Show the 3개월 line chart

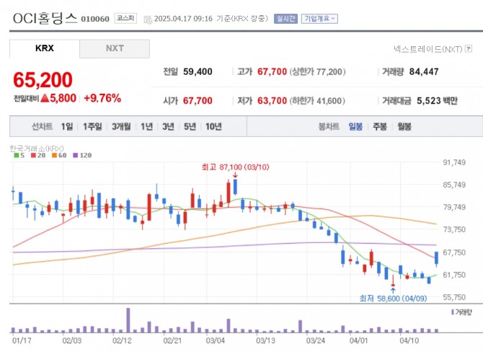tap(121, 126)
